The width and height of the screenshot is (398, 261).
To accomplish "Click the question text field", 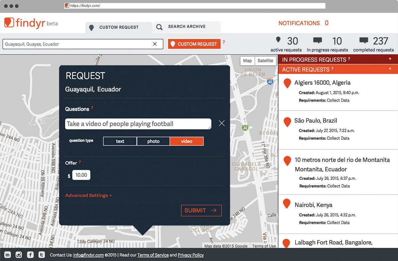I will pos(138,124).
